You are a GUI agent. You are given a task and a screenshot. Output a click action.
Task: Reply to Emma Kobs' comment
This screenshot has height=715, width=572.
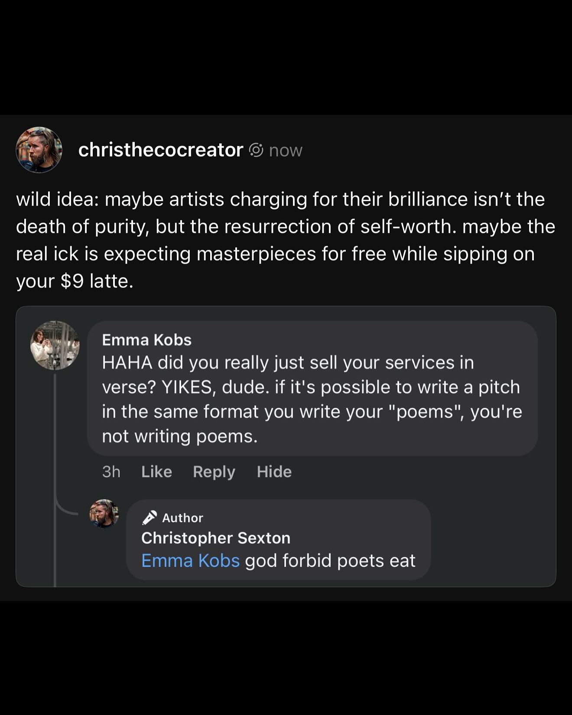pos(214,472)
